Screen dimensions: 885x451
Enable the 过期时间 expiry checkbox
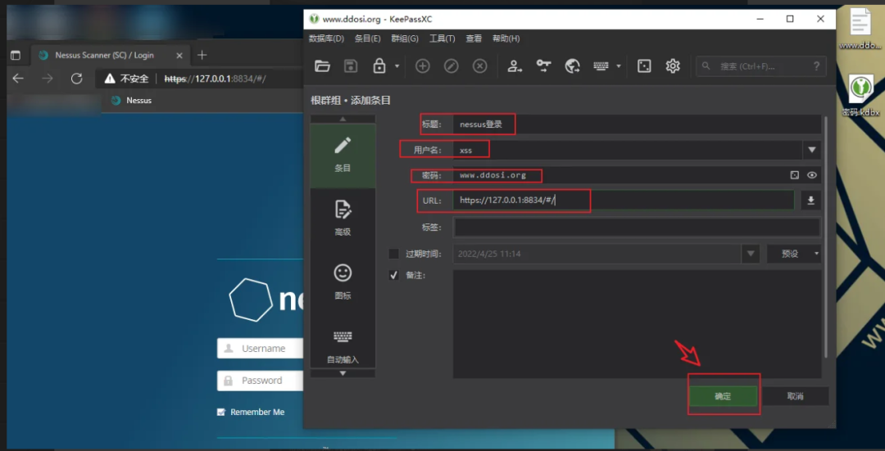click(393, 254)
